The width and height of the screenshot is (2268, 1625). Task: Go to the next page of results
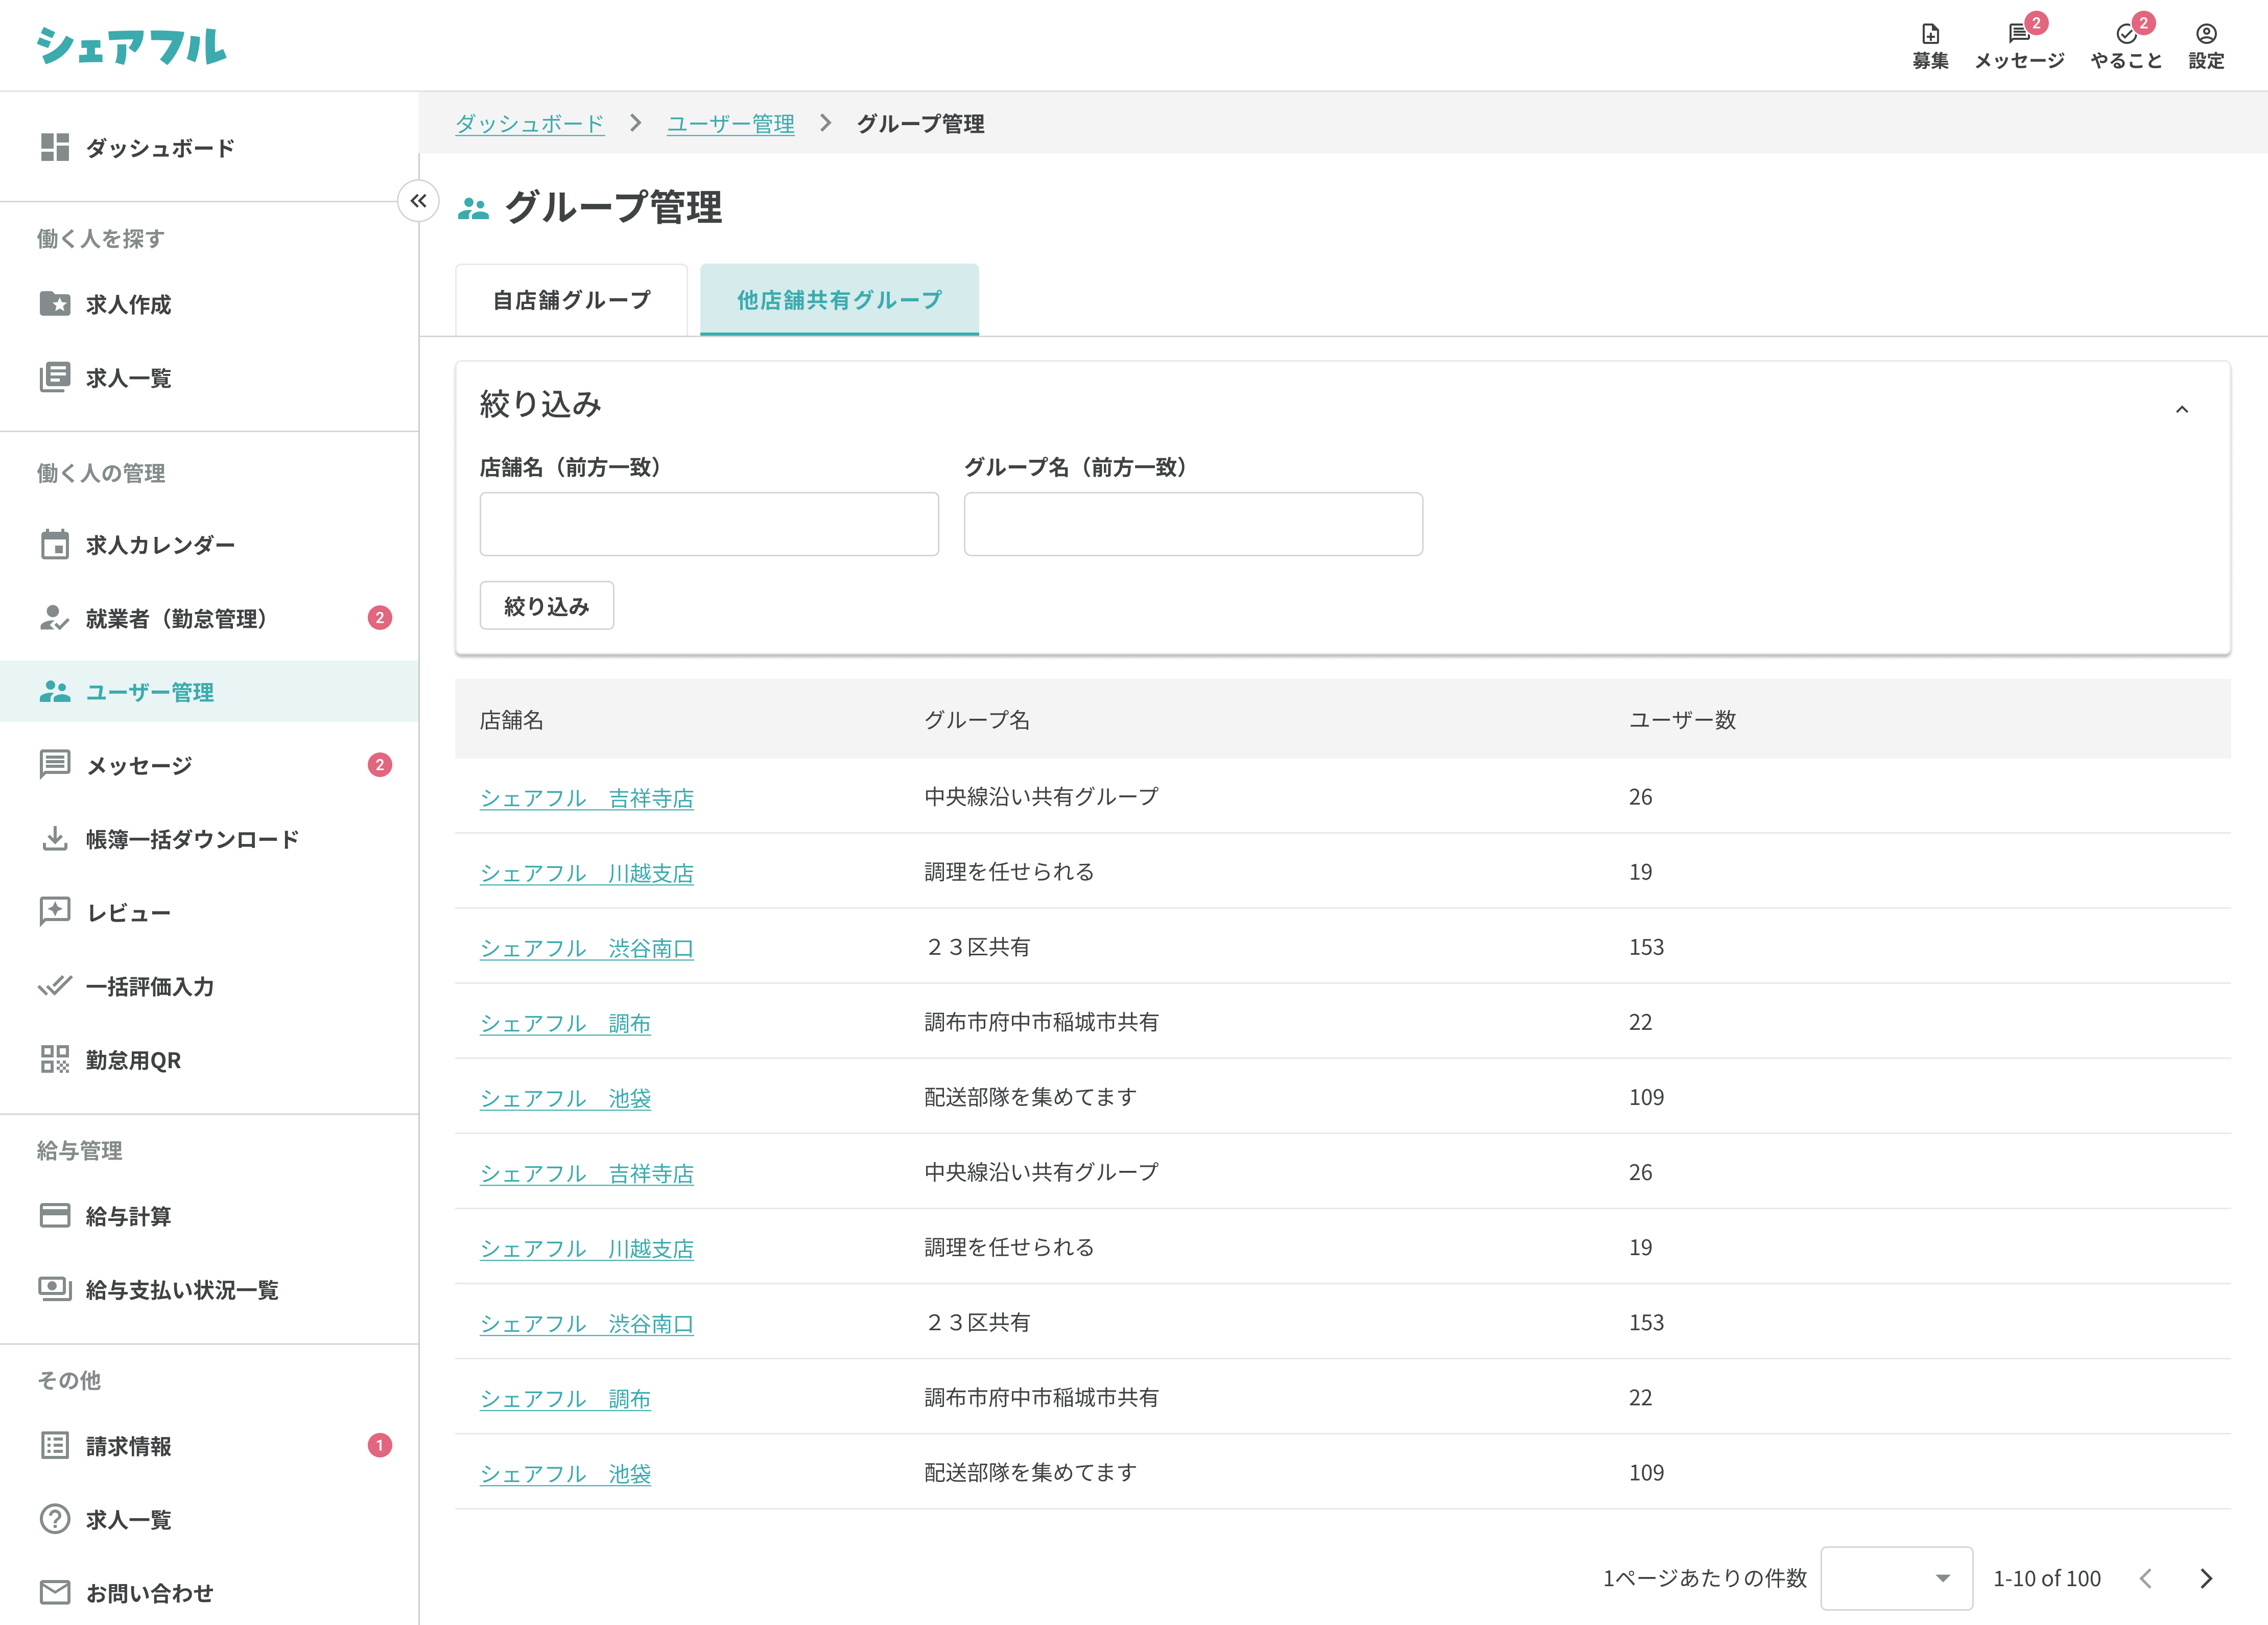pos(2206,1578)
